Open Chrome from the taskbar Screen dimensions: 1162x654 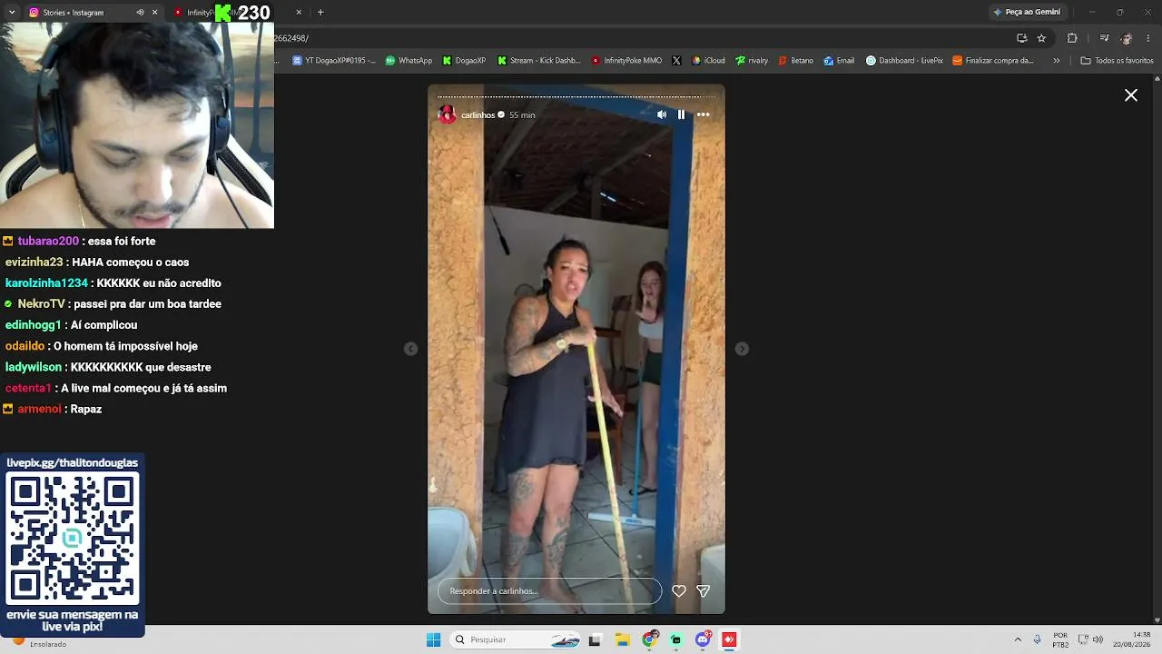click(649, 639)
